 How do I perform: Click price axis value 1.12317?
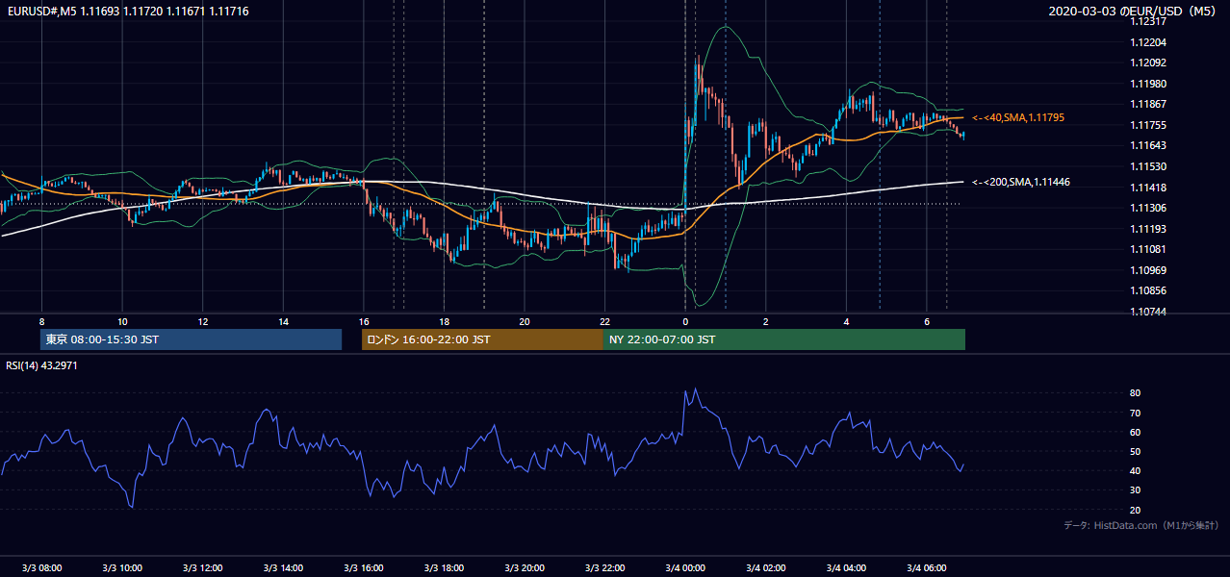1147,21
